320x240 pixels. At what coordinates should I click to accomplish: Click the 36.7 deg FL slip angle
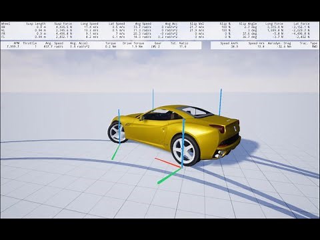coord(249,37)
